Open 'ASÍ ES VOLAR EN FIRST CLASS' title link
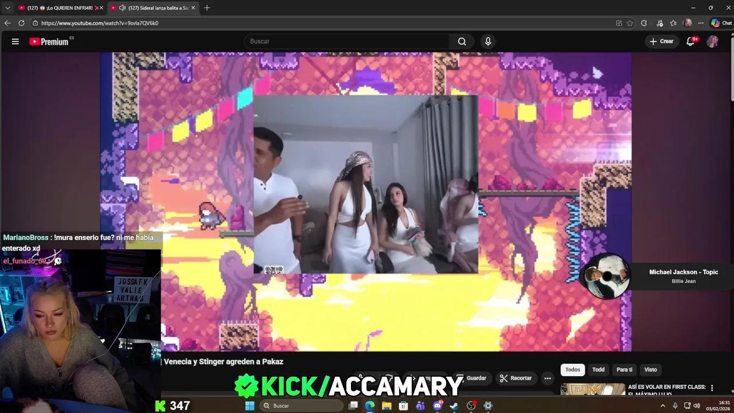Screen dimensions: 734x413 click(667, 390)
